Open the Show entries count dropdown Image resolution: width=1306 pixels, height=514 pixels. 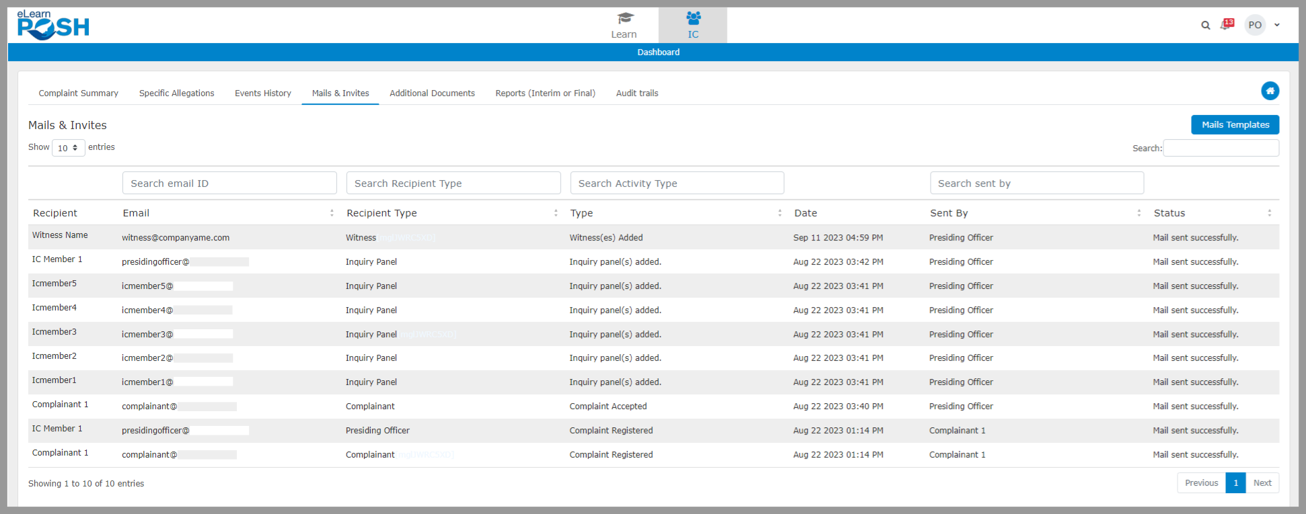tap(68, 148)
